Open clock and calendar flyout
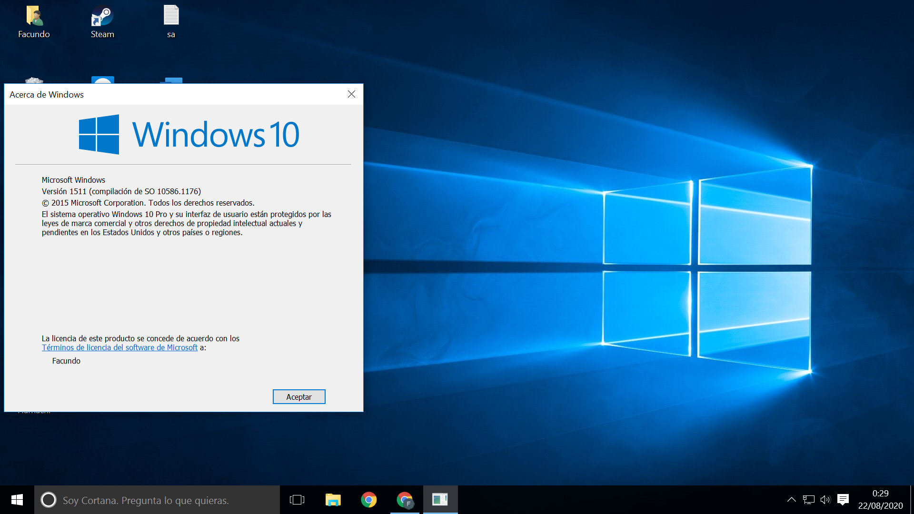The height and width of the screenshot is (514, 914). (880, 500)
